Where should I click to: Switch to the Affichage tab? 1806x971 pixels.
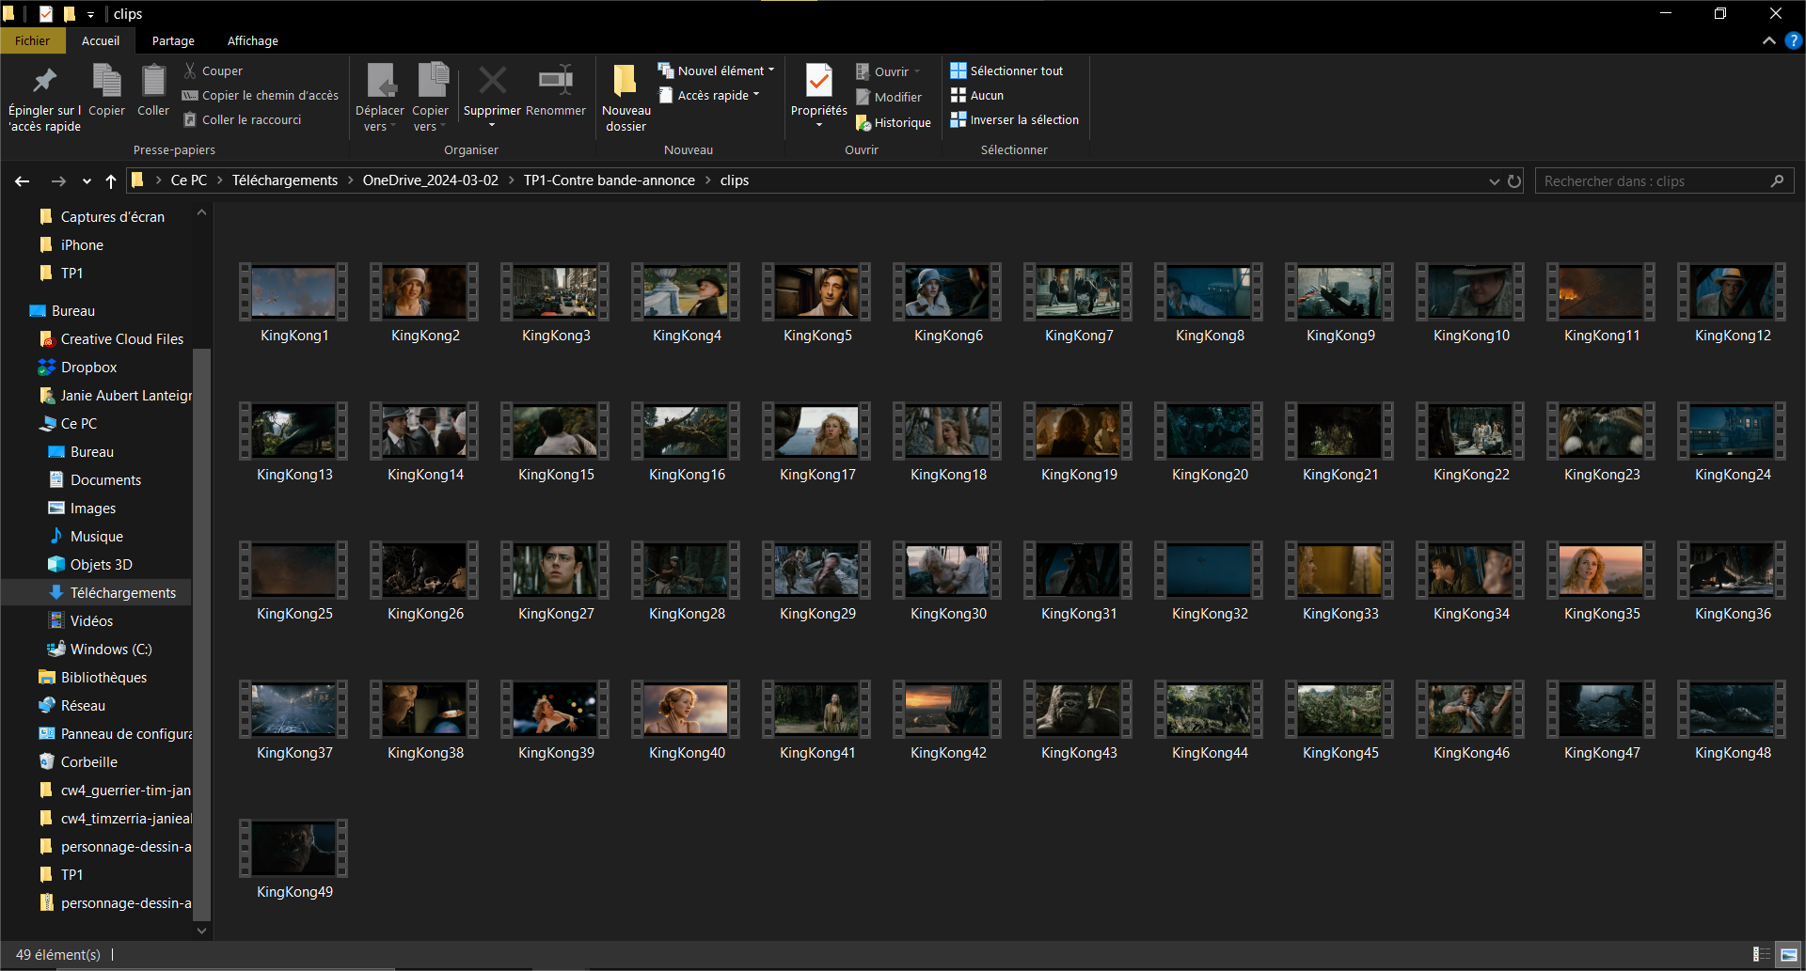pyautogui.click(x=251, y=40)
